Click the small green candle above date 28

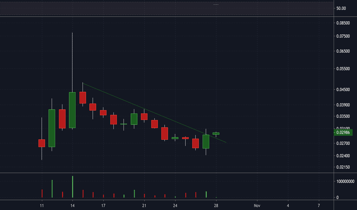[216, 134]
